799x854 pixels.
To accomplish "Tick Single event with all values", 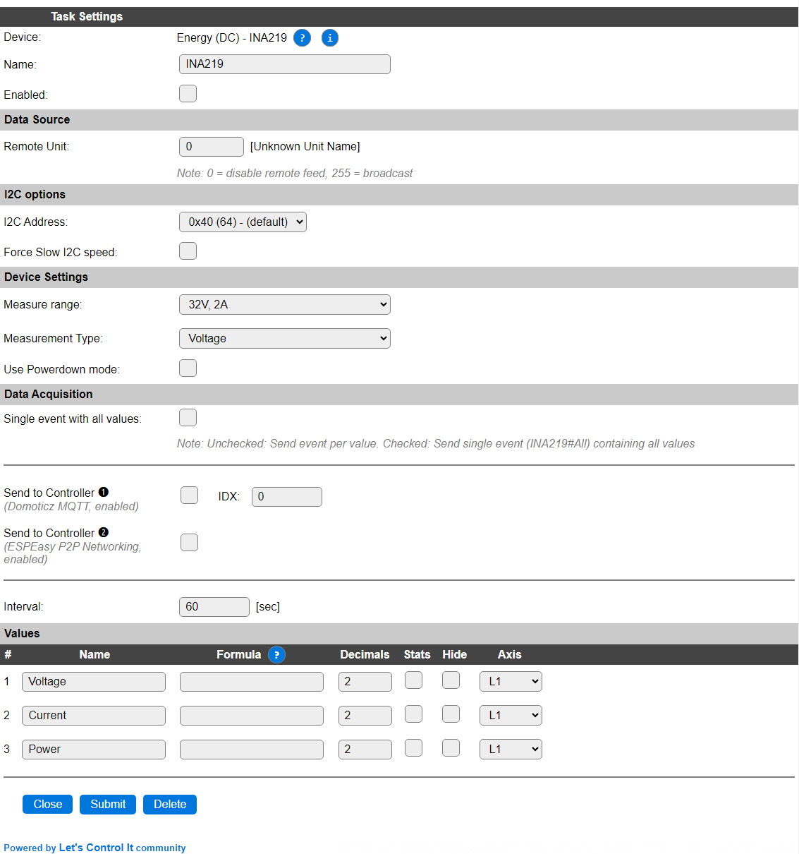I will point(188,418).
